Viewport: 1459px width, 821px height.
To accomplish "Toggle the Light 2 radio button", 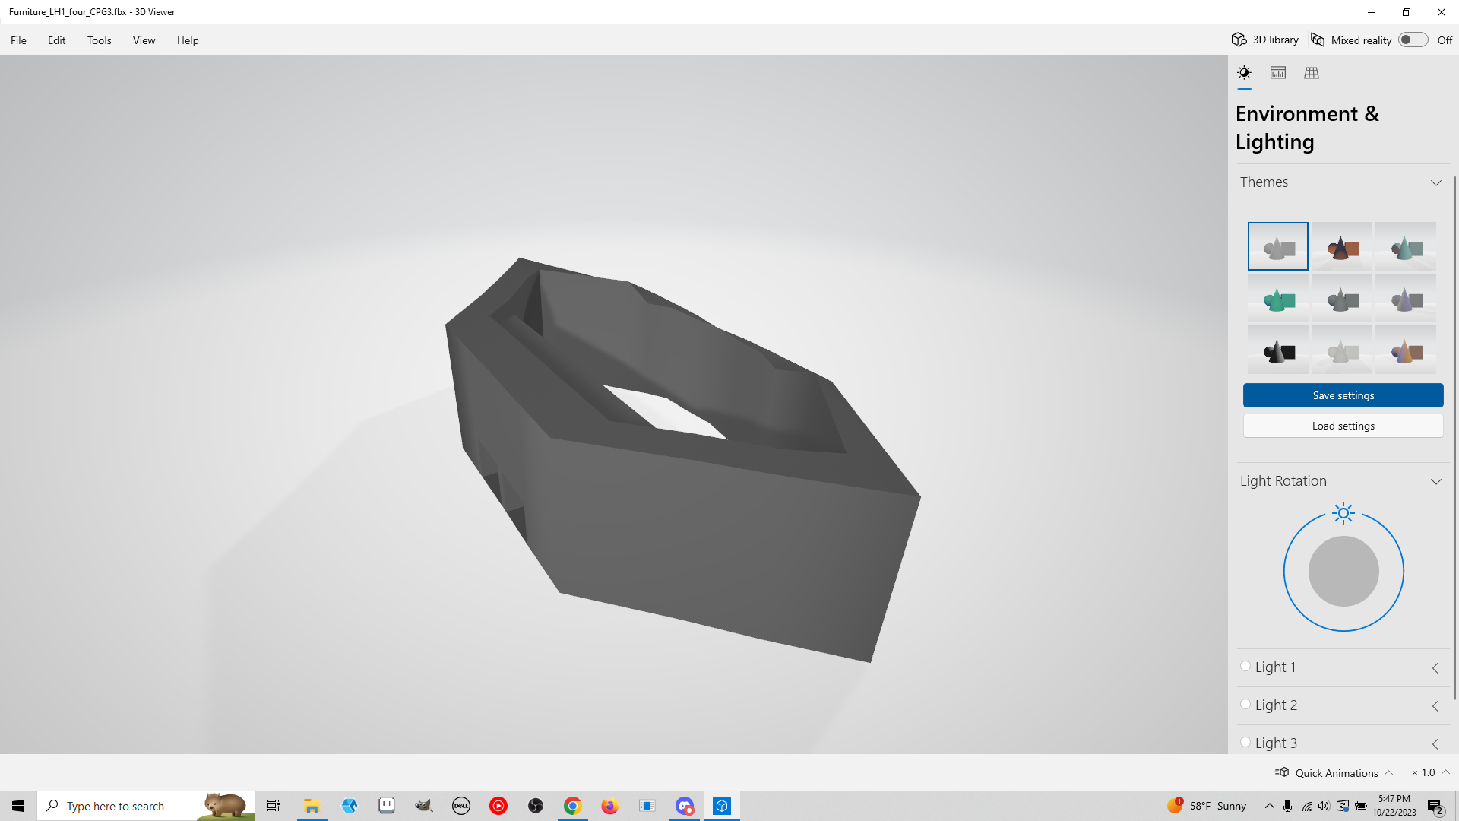I will (1245, 704).
